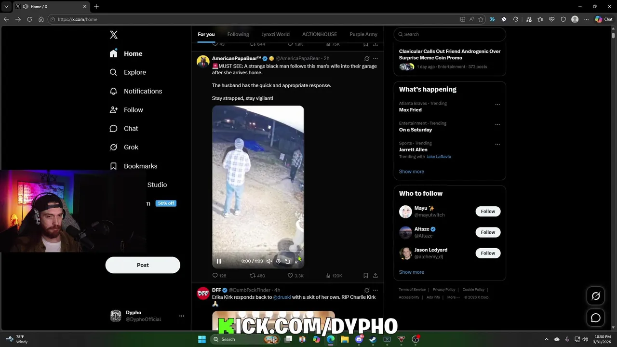Image resolution: width=617 pixels, height=347 pixels.
Task: Reply to AmericanPapaBear post with 126 replies
Action: click(219, 276)
